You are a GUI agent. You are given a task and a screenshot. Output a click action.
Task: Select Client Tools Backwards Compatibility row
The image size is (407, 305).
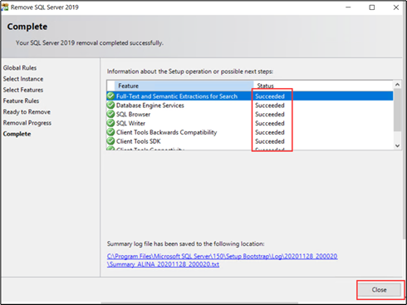click(x=249, y=132)
